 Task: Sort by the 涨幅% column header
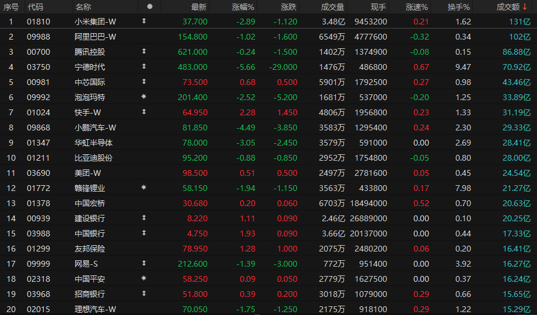click(243, 7)
